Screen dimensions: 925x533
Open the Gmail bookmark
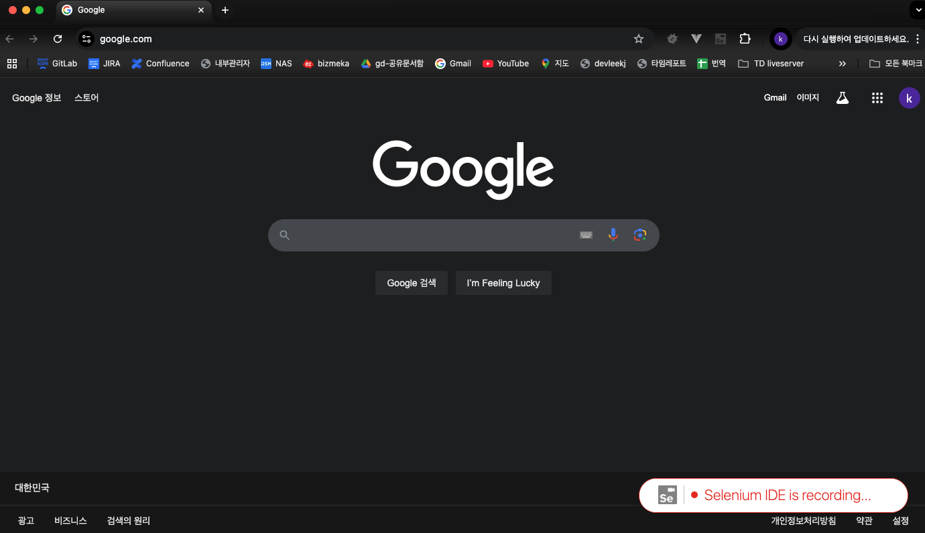click(453, 64)
